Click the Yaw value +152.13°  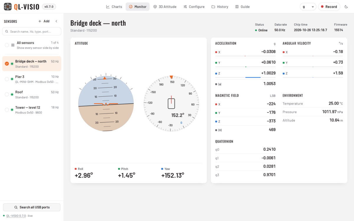(173, 175)
